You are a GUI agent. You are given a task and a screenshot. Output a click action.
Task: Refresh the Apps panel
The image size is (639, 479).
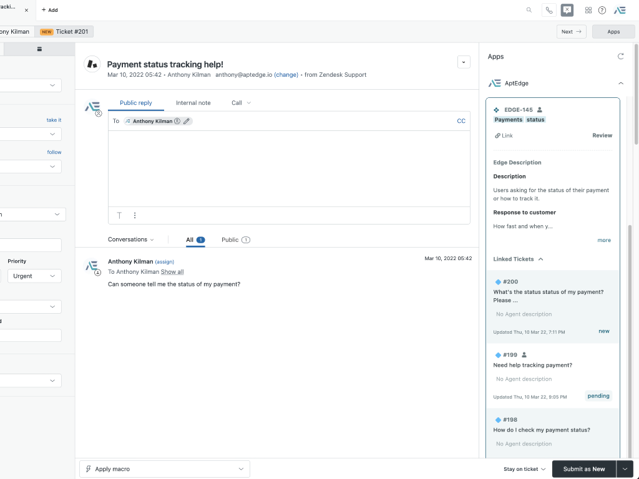pyautogui.click(x=620, y=56)
